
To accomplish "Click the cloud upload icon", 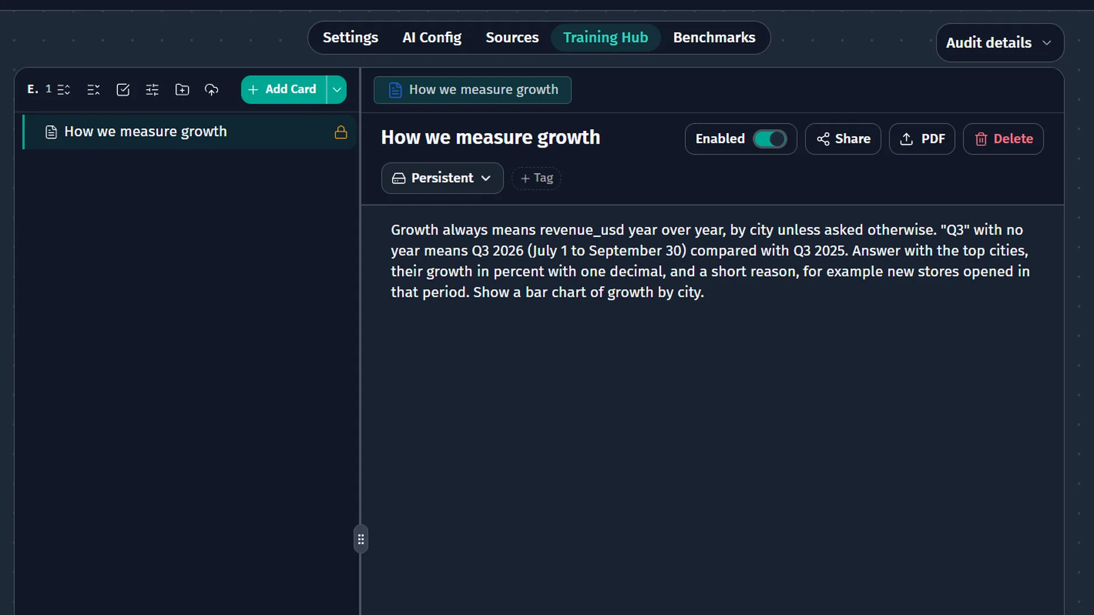I will [211, 90].
